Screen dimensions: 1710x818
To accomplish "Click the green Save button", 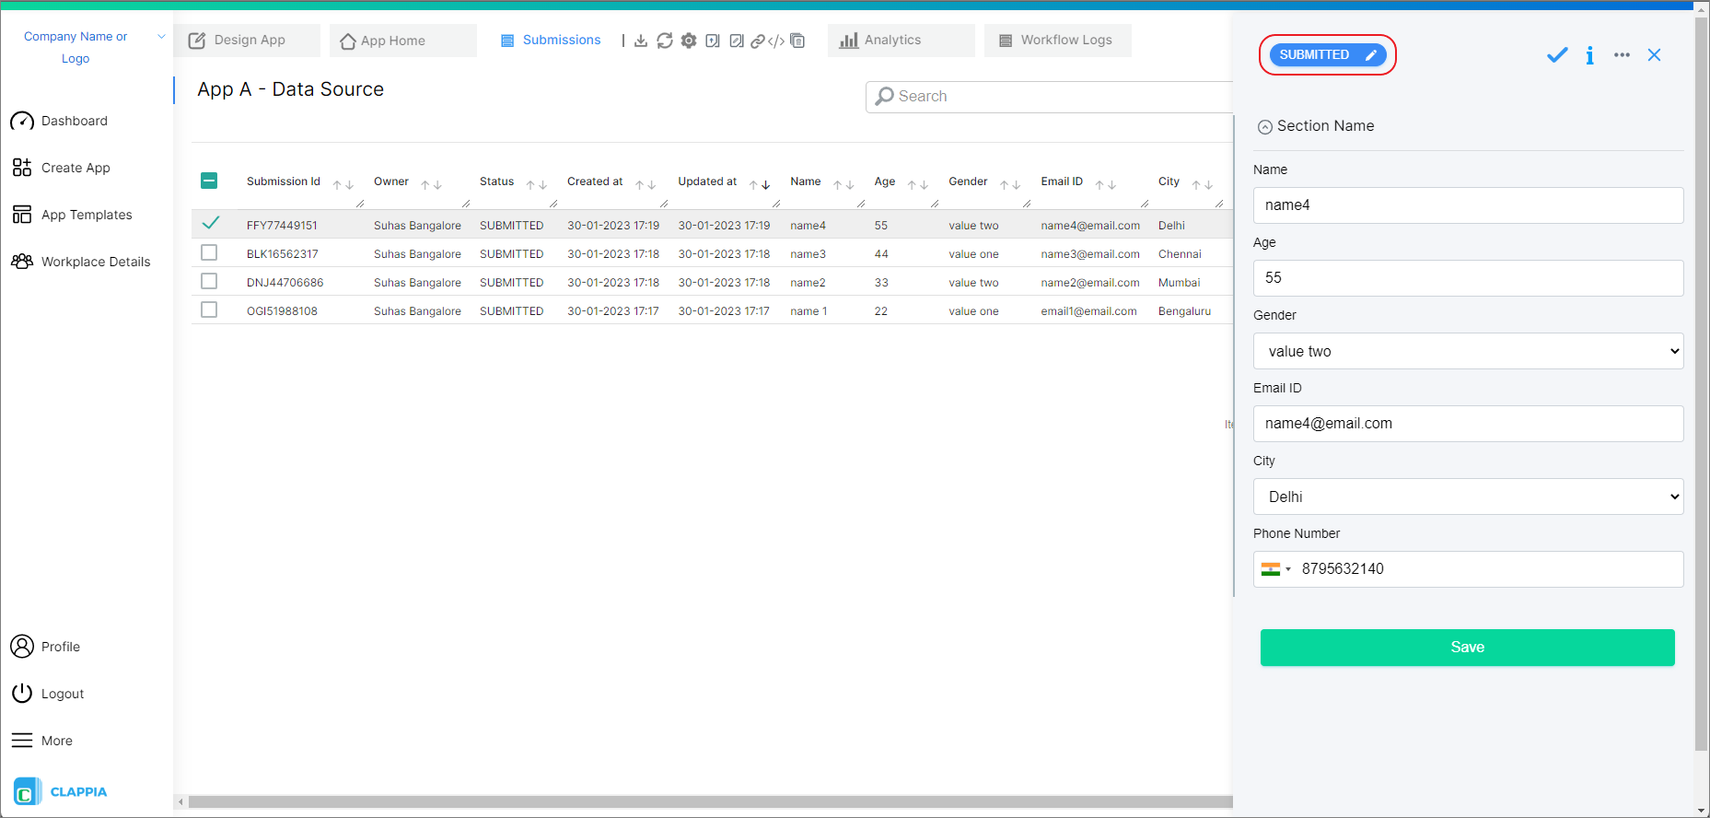I will 1468,648.
